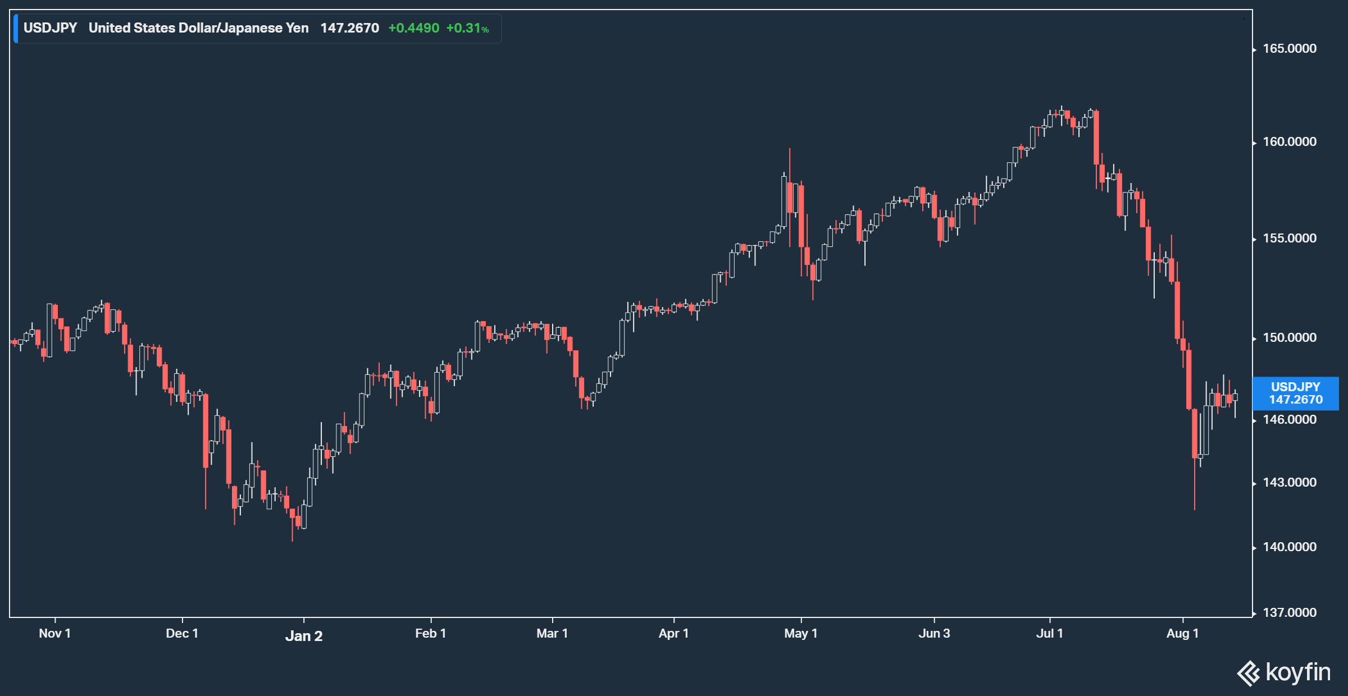Click the Aug 1 date marker
1348x696 pixels.
(x=1182, y=634)
